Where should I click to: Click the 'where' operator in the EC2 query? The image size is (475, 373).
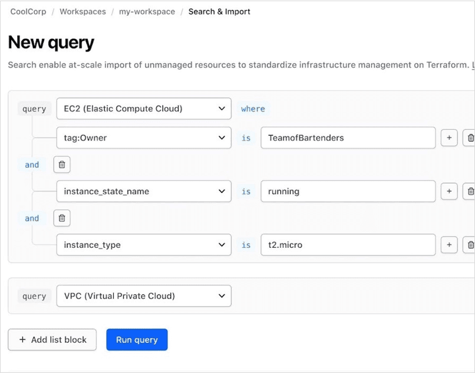pos(253,109)
